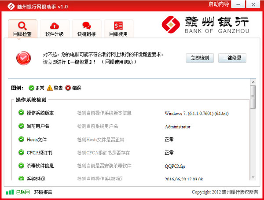The height and width of the screenshot is (200, 264).
Task: Open the 快捷链接 tab
Action: pyautogui.click(x=87, y=29)
